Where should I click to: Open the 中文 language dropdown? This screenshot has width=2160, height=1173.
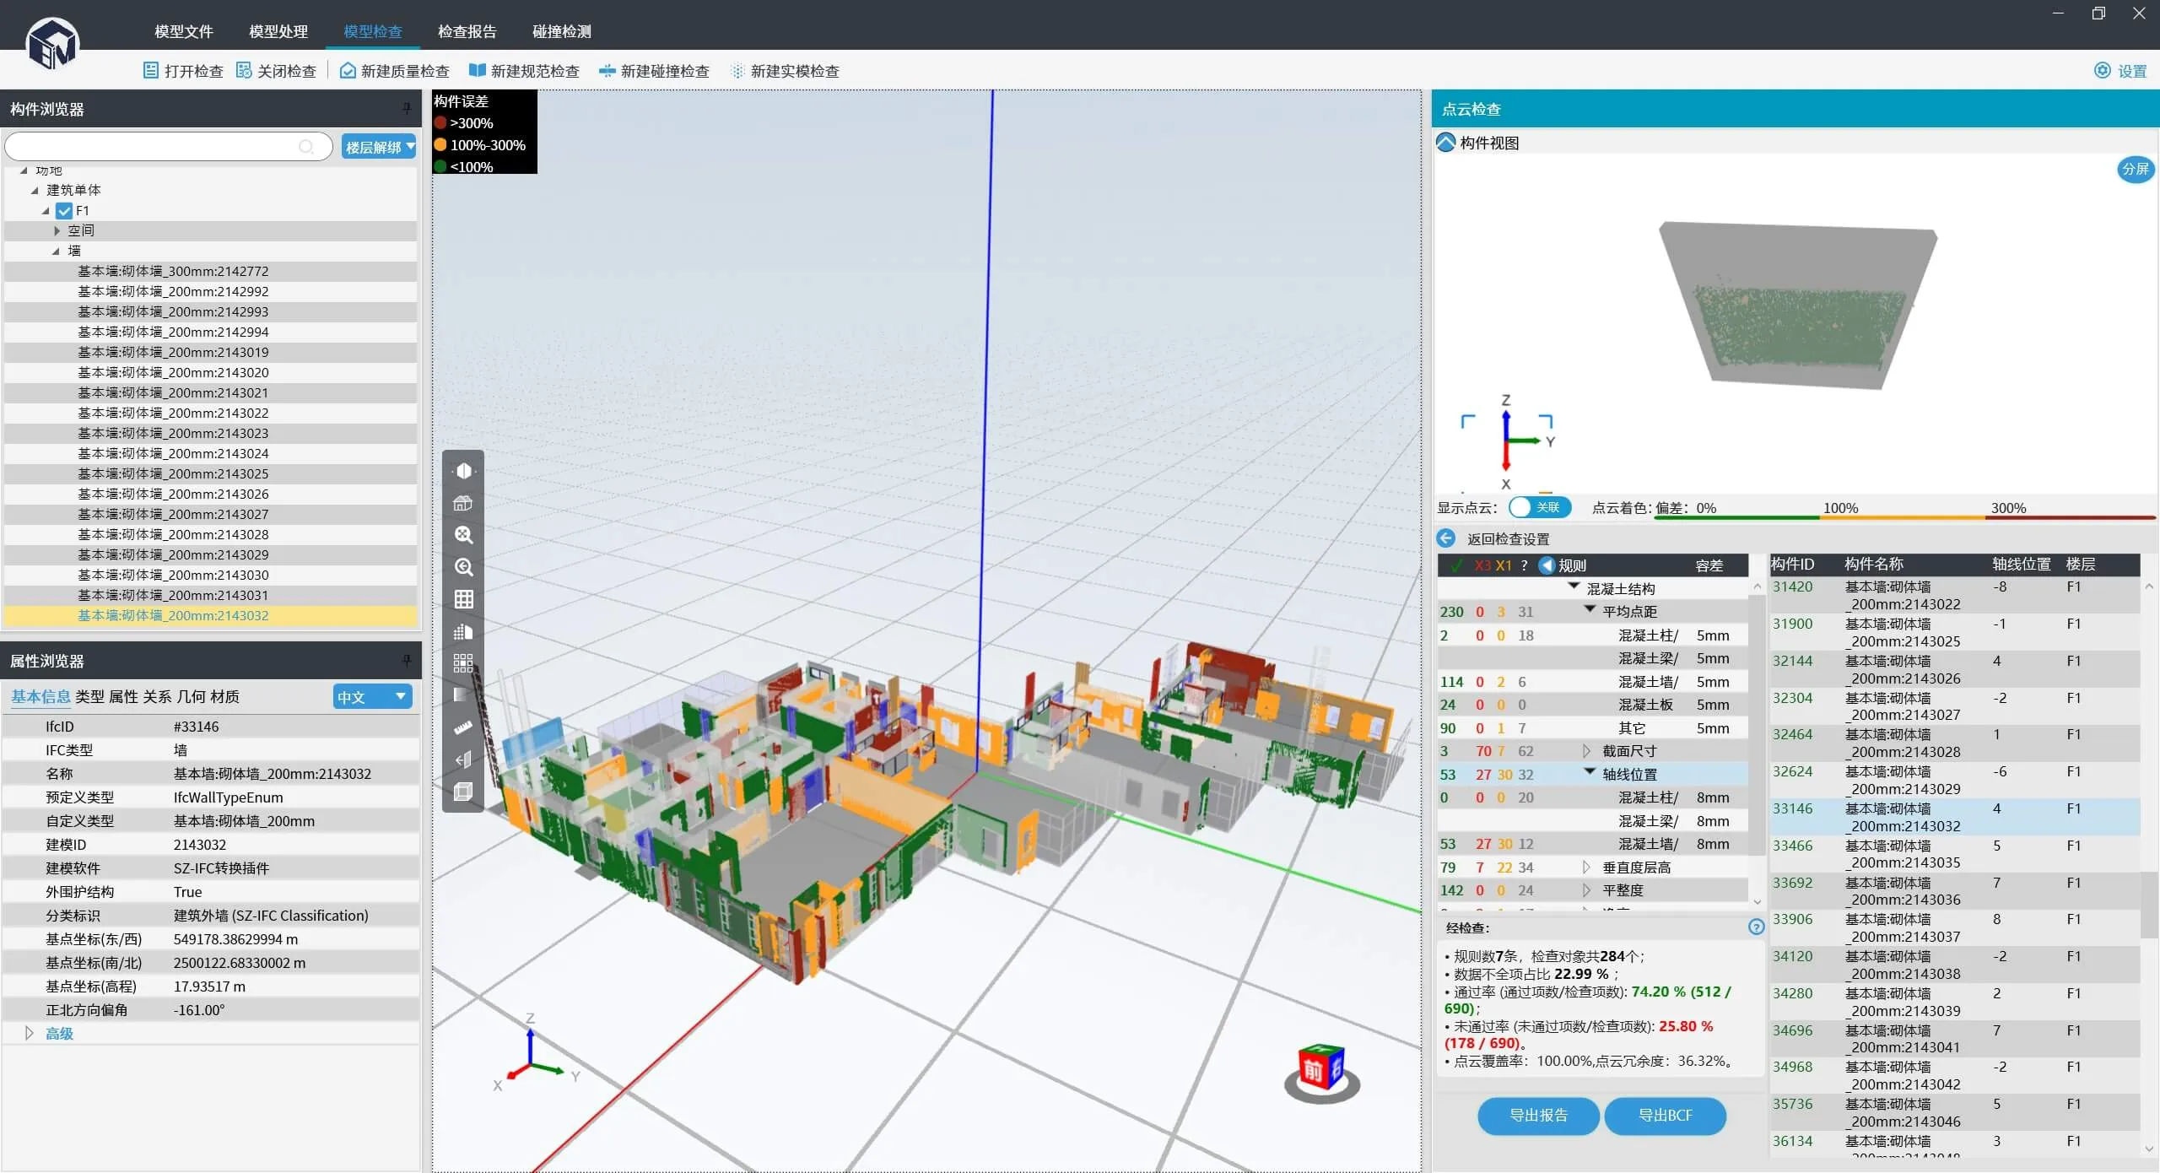(372, 697)
